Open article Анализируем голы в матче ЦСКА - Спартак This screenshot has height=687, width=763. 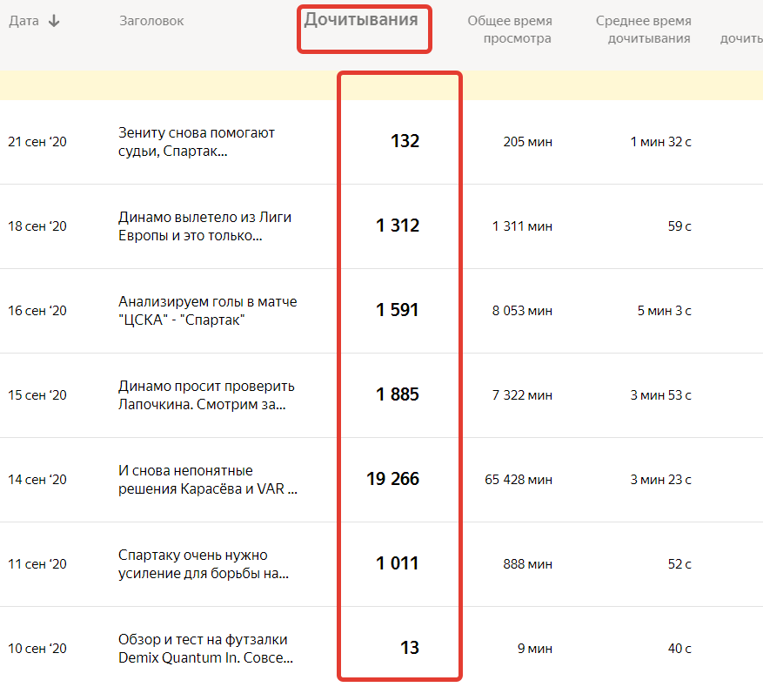tap(207, 311)
